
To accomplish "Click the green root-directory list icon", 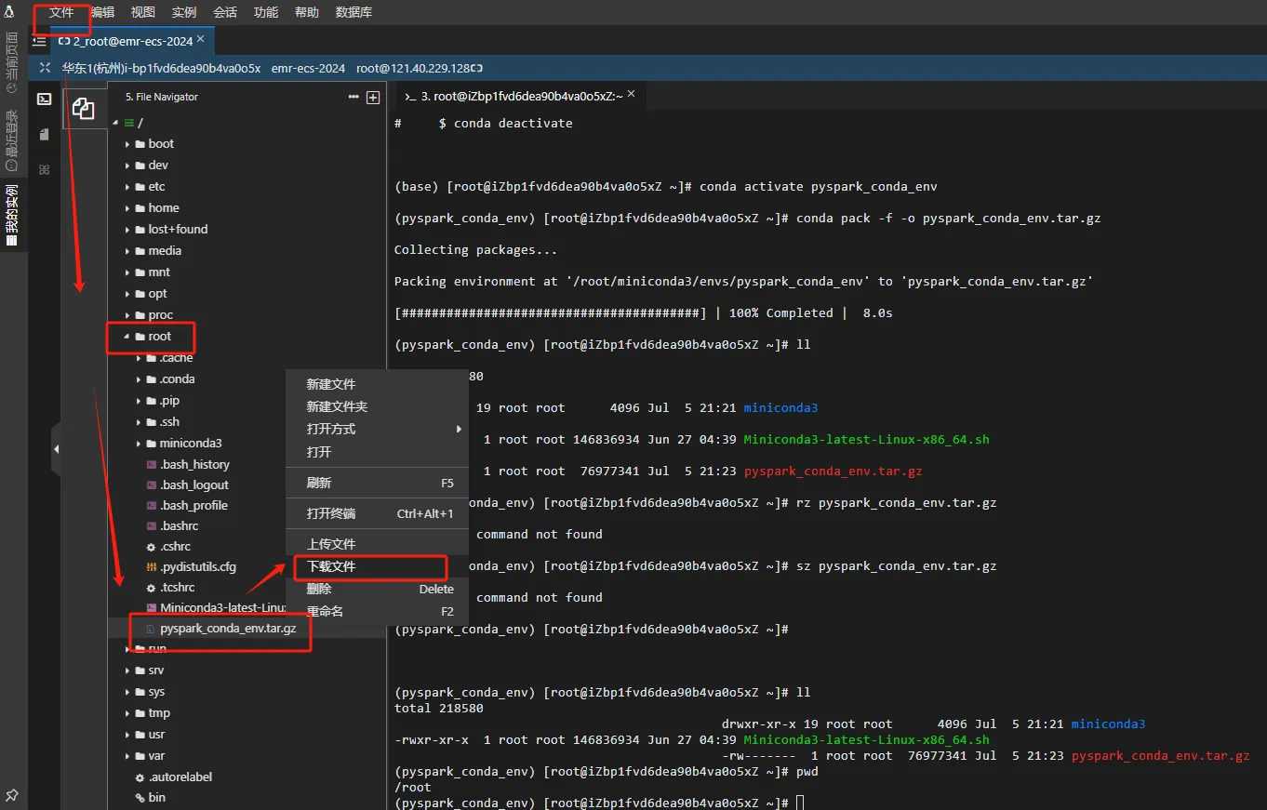I will 129,123.
